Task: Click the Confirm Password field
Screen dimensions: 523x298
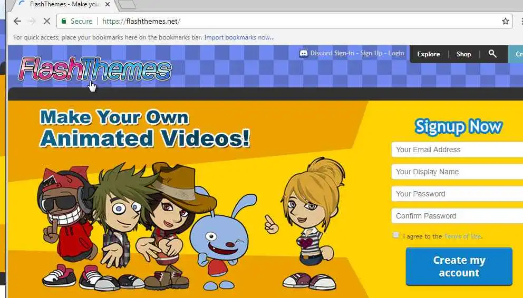Action: tap(457, 216)
